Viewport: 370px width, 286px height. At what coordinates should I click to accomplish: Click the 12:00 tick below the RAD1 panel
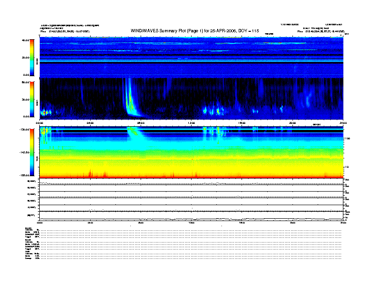[192, 123]
